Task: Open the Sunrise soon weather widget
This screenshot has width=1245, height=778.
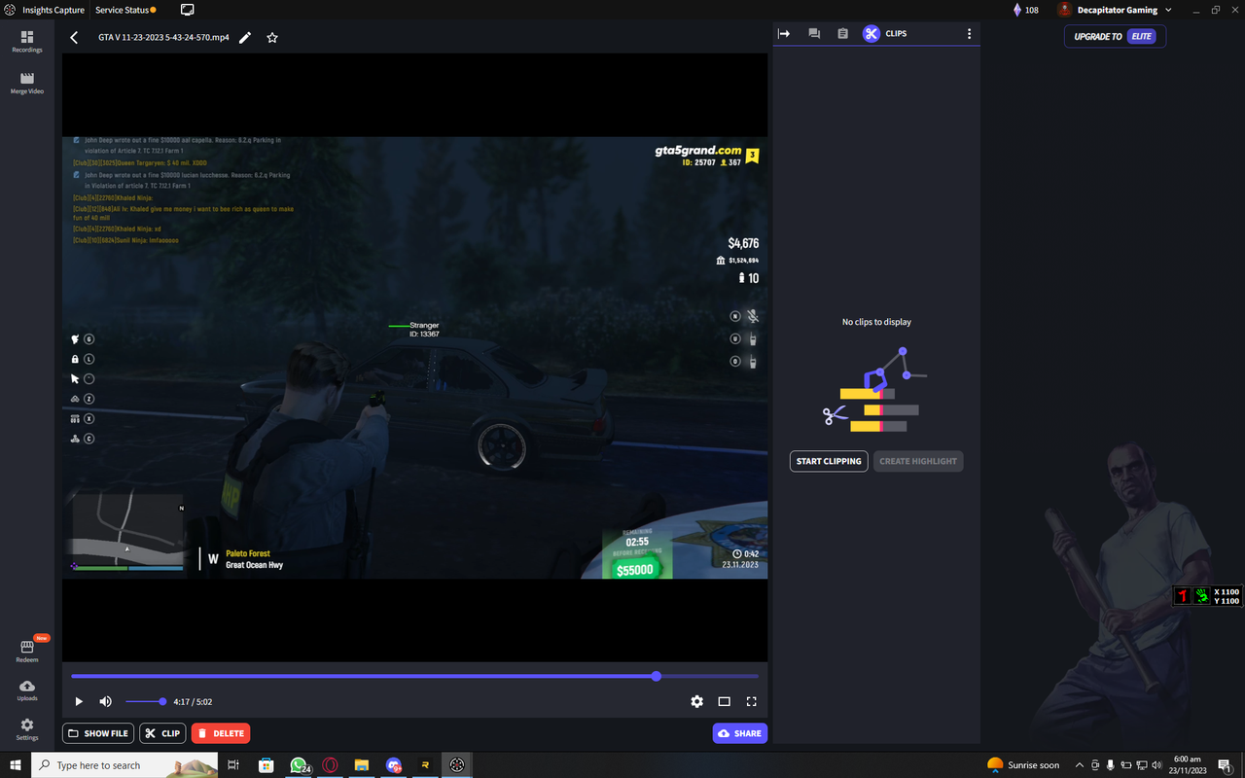Action: point(1023,765)
